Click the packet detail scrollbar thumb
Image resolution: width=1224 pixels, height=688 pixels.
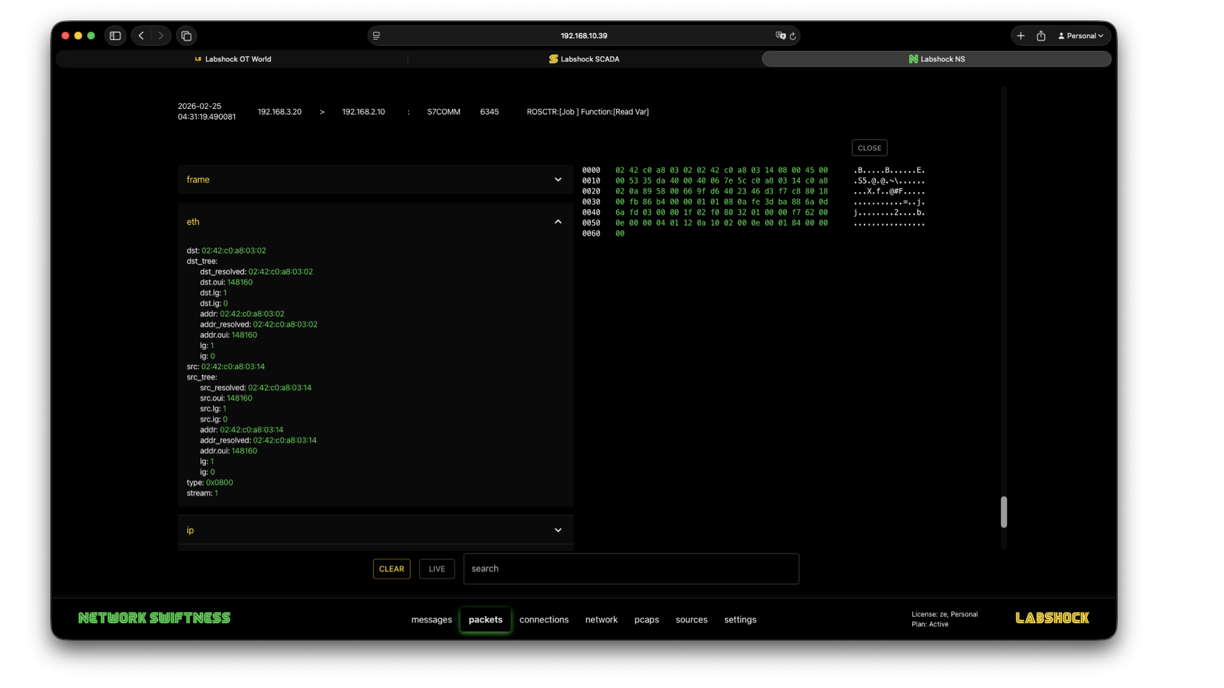tap(1003, 512)
